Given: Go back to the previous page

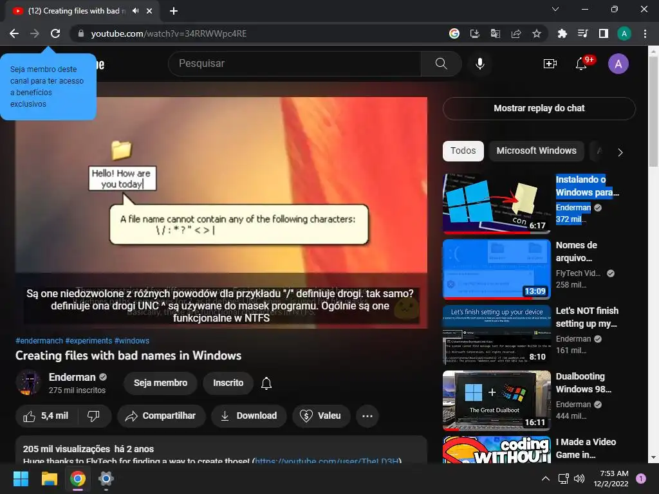Looking at the screenshot, I should tap(14, 33).
